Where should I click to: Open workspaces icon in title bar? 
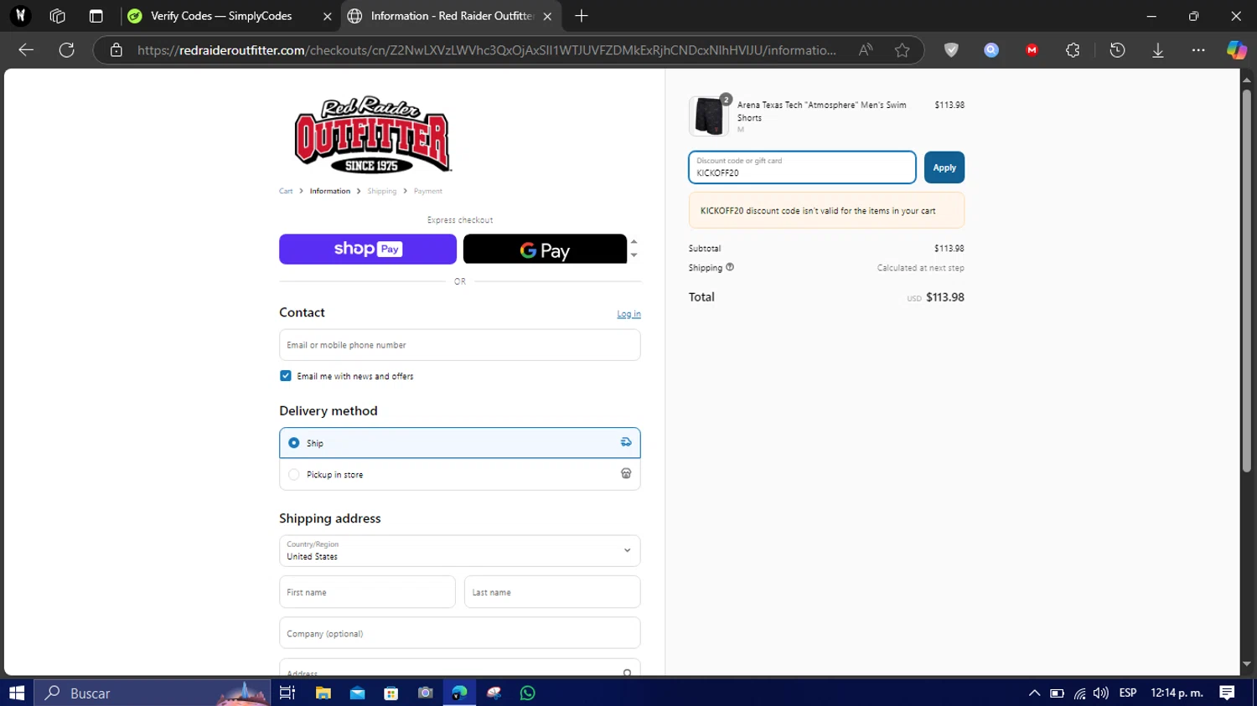point(57,16)
